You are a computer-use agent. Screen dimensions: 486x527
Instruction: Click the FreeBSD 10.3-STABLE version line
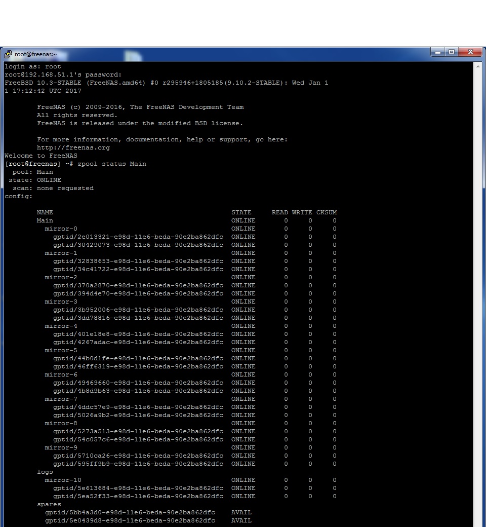coord(166,83)
